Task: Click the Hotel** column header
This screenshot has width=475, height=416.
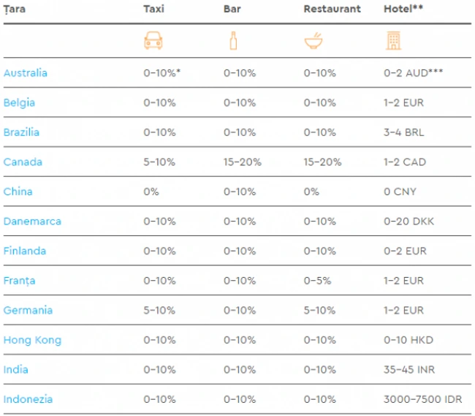Action: [403, 9]
